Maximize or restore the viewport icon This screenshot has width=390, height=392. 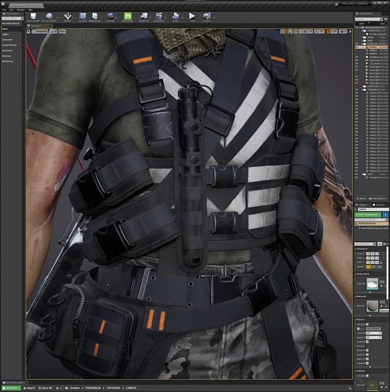350,31
